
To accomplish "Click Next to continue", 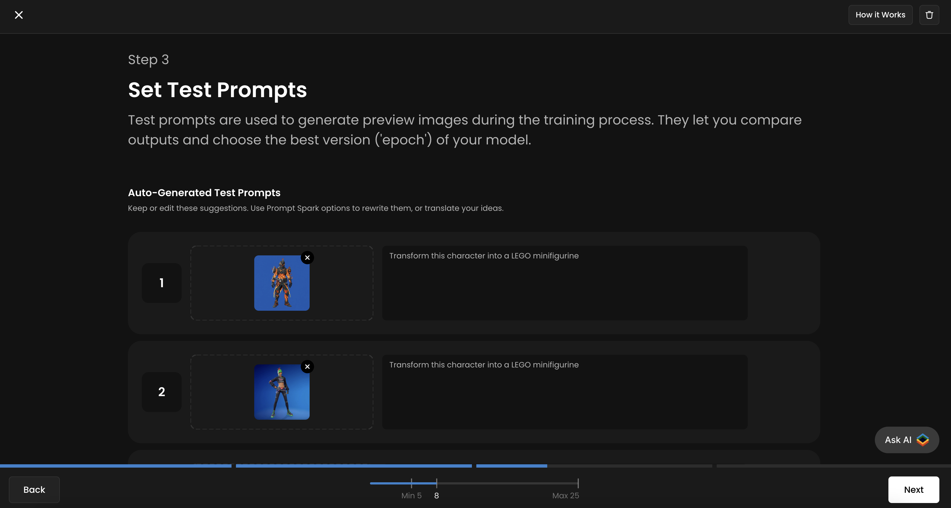I will tap(913, 489).
